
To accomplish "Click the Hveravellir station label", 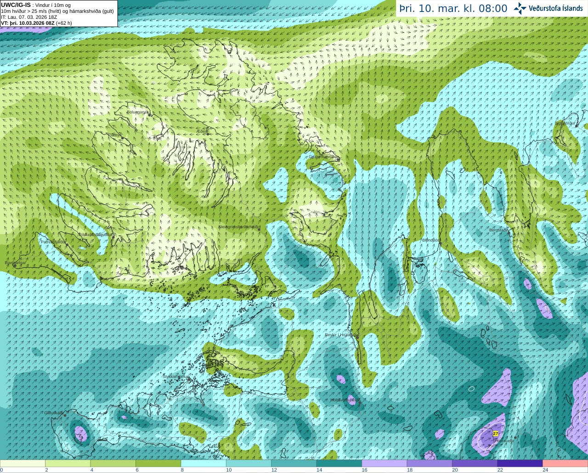I will click(x=504, y=441).
